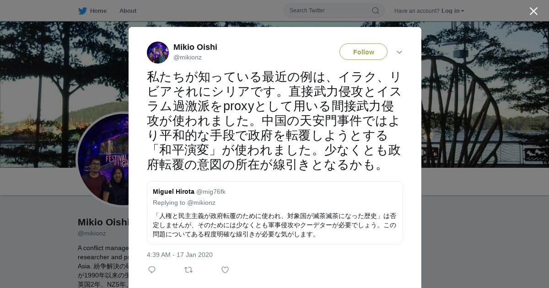Image resolution: width=549 pixels, height=288 pixels.
Task: Click the search magnifier icon
Action: 375,11
